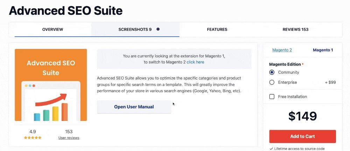Click the 'Advanced SEO Suite' page heading
350x151 pixels.
tap(66, 10)
